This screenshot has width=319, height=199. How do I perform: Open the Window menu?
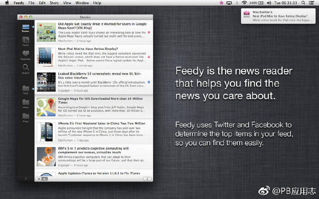[82, 3]
